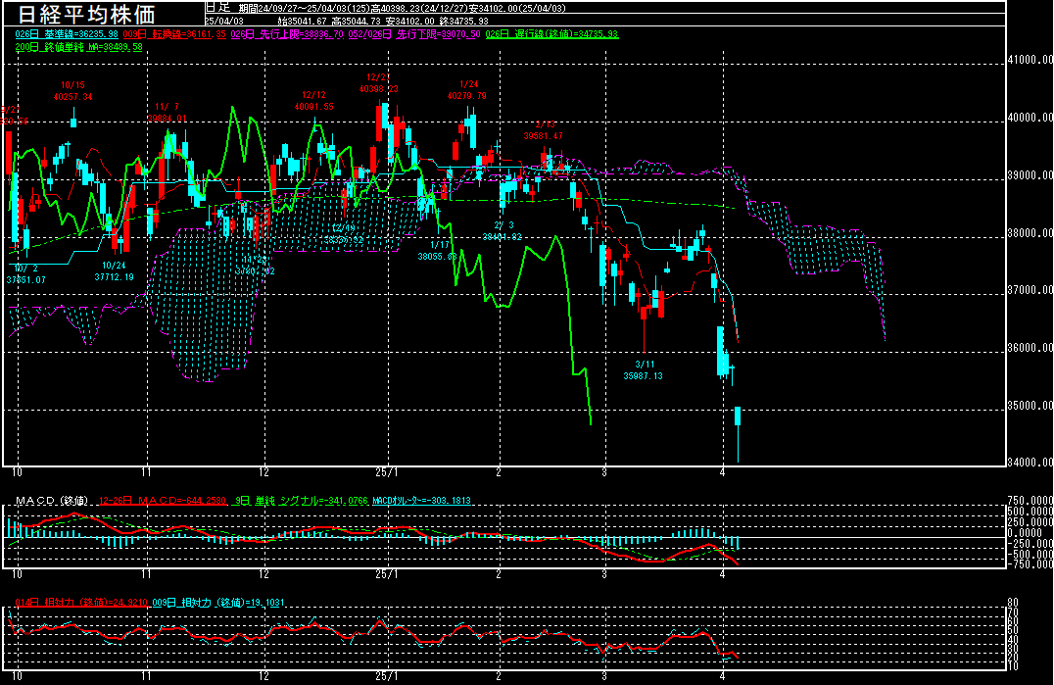This screenshot has height=685, width=1054.
Task: Click the 12/12 40091.55 high annotation
Action: pyautogui.click(x=313, y=101)
